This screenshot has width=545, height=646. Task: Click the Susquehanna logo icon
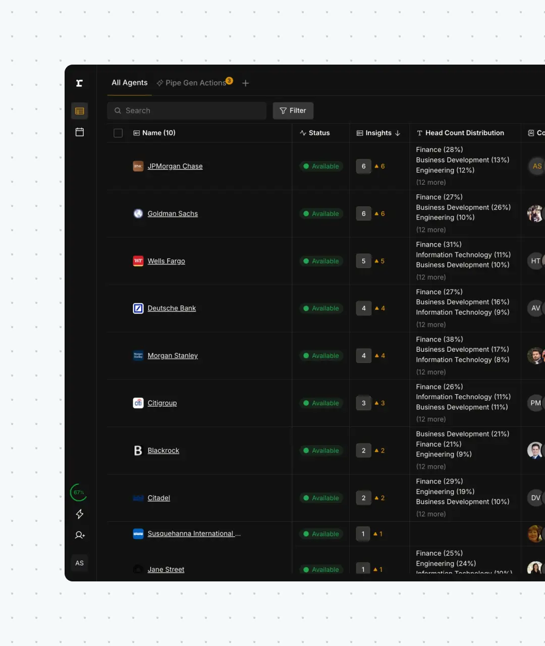click(138, 534)
